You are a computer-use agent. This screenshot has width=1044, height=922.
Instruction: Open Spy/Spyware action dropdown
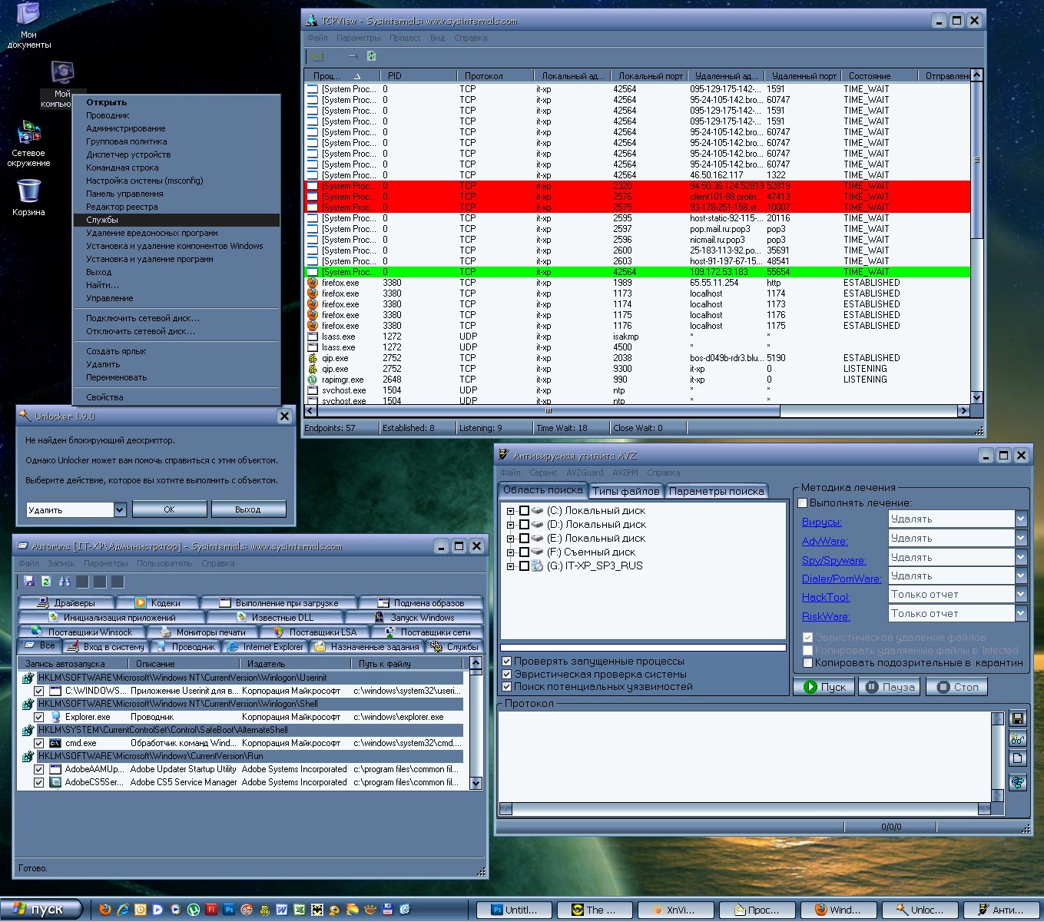pos(1020,557)
